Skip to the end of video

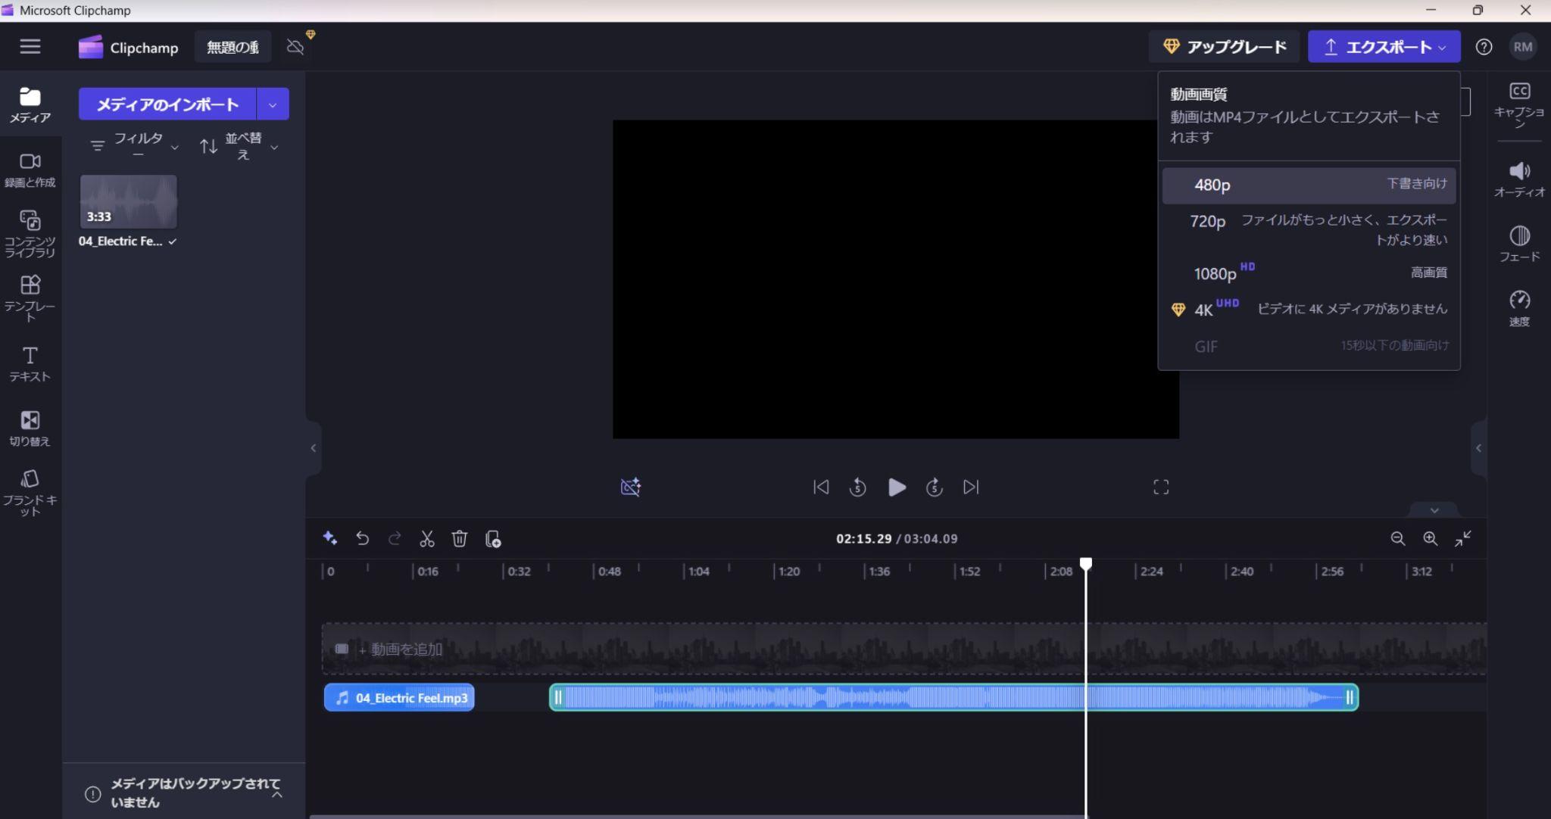coord(971,487)
